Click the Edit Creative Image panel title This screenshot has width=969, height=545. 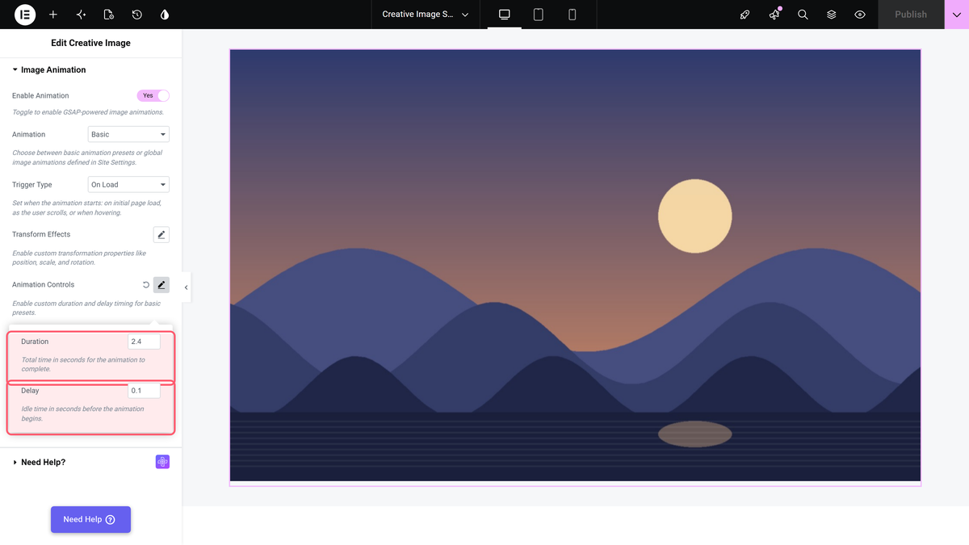90,43
